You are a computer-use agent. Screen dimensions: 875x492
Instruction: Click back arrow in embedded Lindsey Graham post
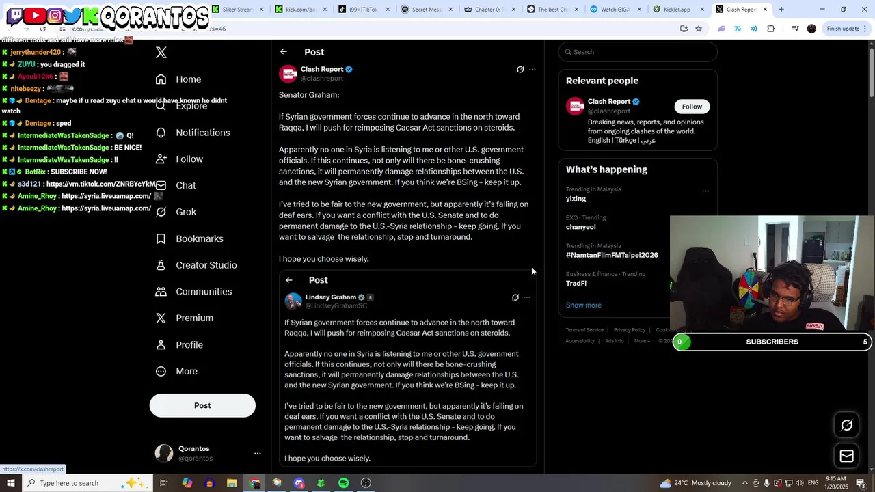click(289, 280)
